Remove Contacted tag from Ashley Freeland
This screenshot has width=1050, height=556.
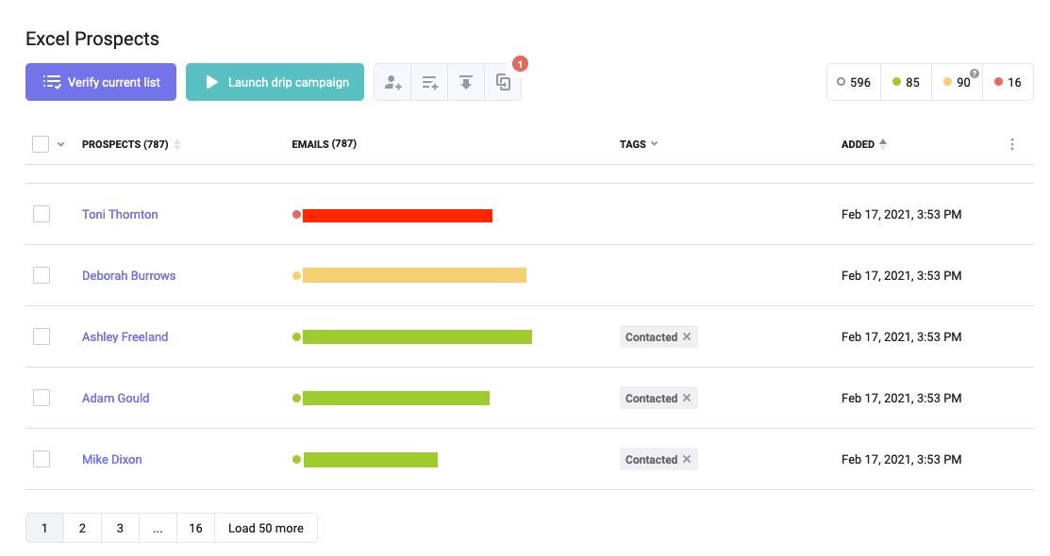[687, 336]
